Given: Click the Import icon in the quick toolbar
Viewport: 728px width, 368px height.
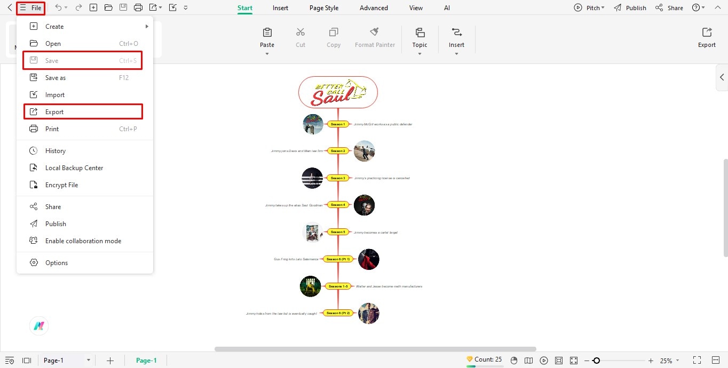Looking at the screenshot, I should pos(172,7).
